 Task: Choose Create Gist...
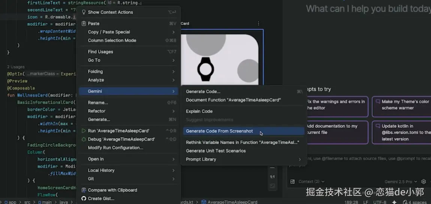point(129,198)
